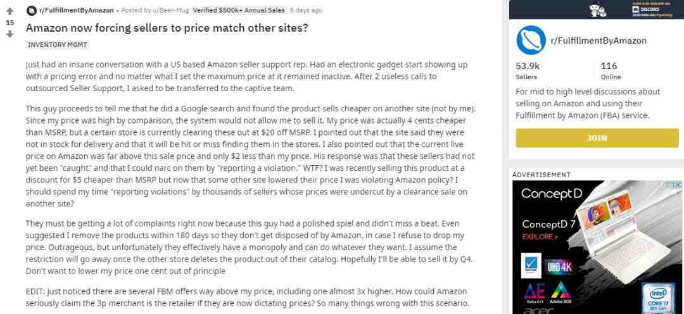Click the blue checkmark validated badge in ad
Viewport: 684px width, 314px height.
pyautogui.click(x=531, y=266)
